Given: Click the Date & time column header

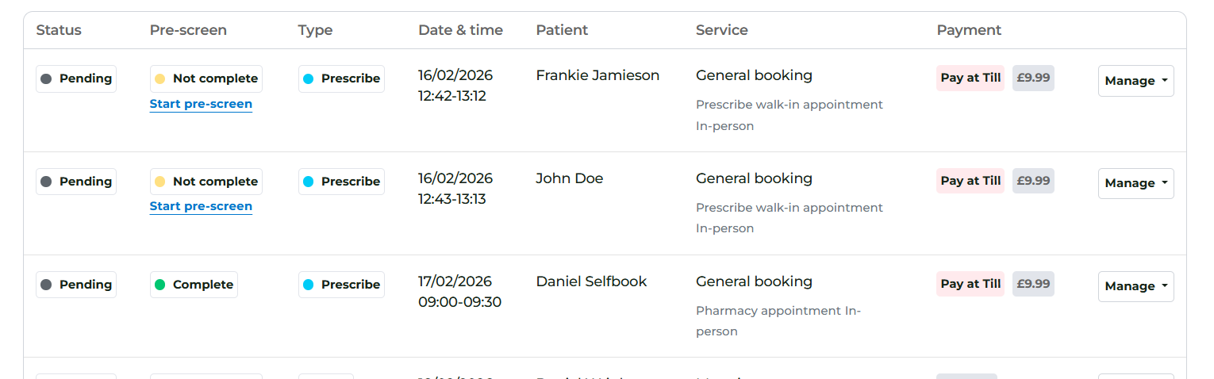Looking at the screenshot, I should tap(460, 30).
